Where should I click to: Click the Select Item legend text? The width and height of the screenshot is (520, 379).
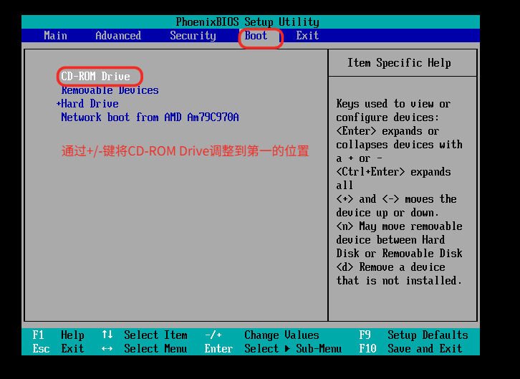pos(155,335)
